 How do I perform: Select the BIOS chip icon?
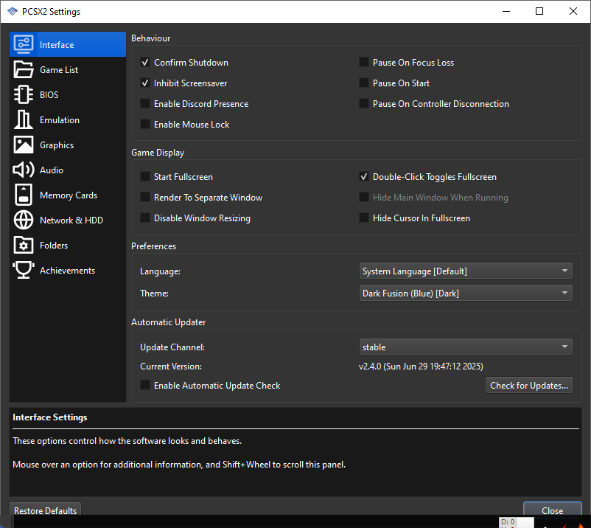pyautogui.click(x=24, y=95)
